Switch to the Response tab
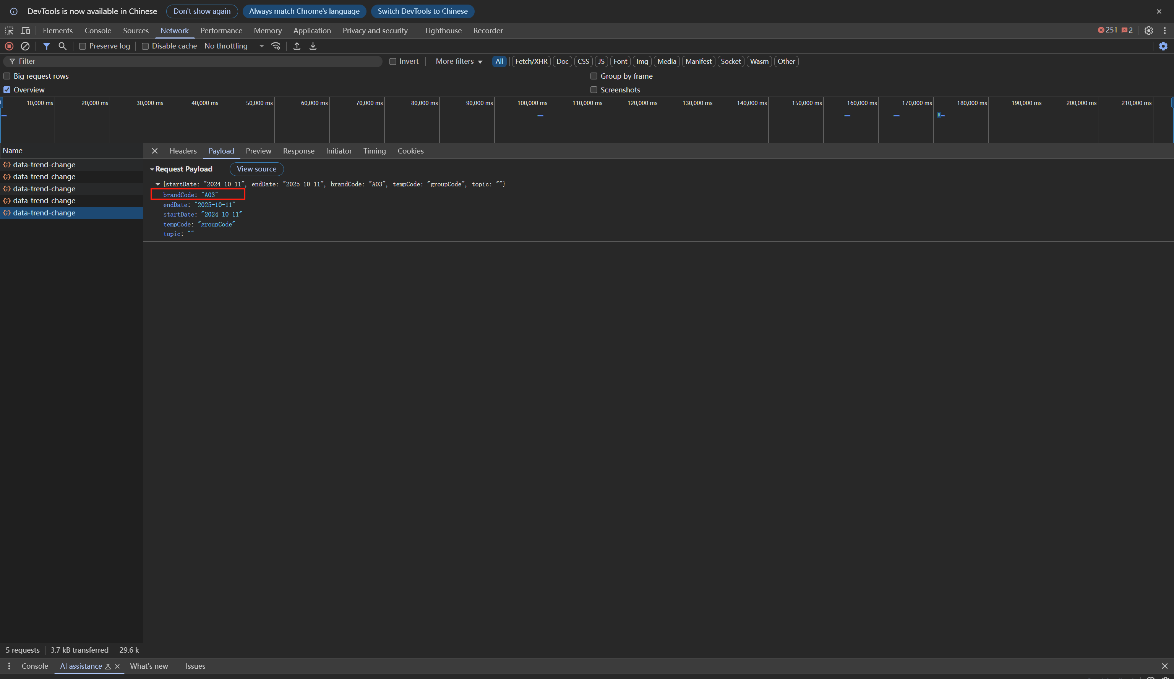This screenshot has height=679, width=1174. [x=298, y=151]
